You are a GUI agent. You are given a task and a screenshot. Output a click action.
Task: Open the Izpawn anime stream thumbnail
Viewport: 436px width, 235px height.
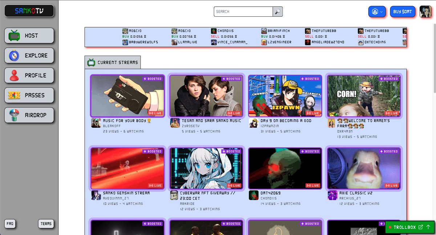coord(285,96)
